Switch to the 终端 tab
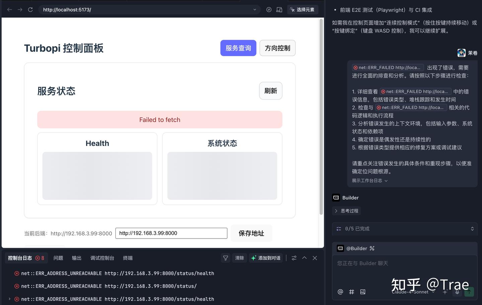This screenshot has height=305, width=482. click(x=128, y=258)
